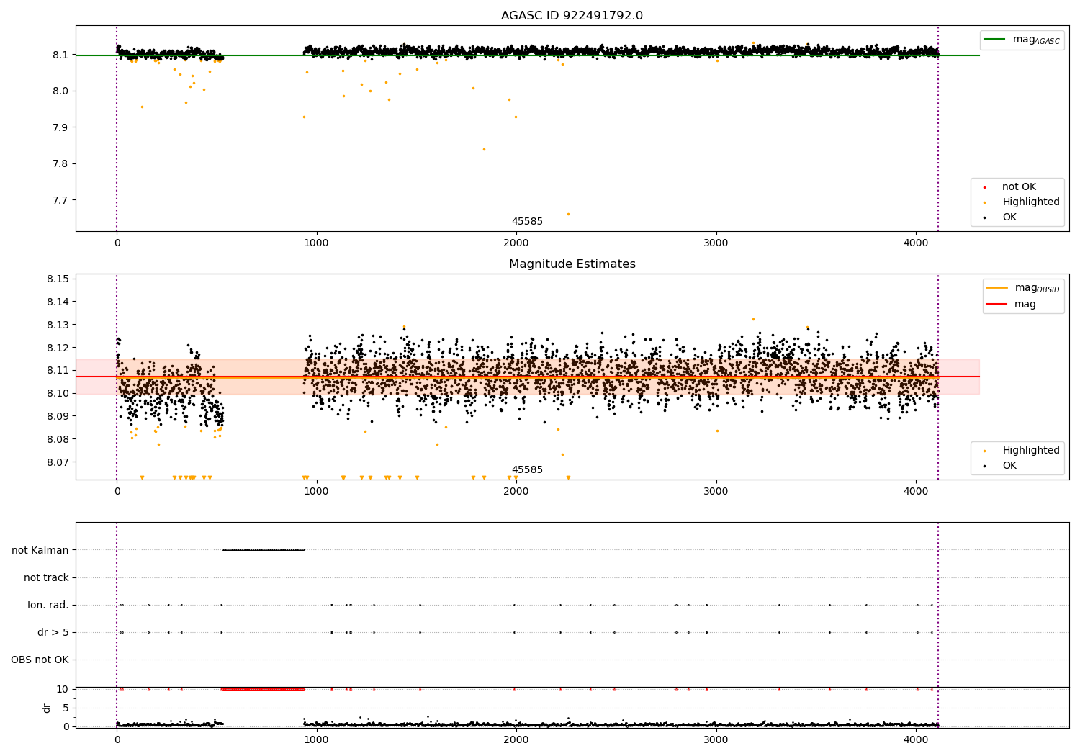Click the 45585 label in middle plot
Screen dimensions: 1080x756
click(527, 470)
